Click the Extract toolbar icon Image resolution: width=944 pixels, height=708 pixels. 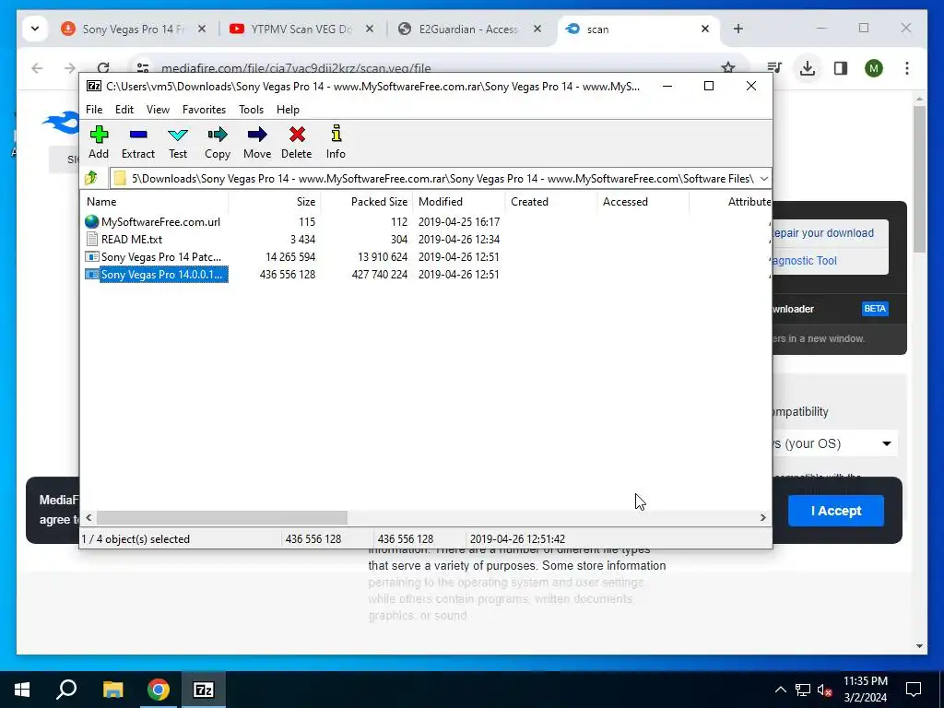138,135
